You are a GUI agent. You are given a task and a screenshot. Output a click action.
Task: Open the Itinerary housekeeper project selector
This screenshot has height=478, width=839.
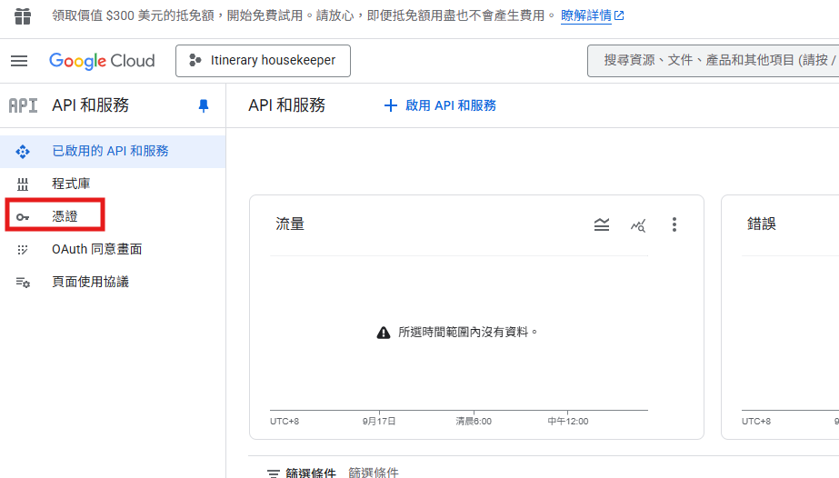click(263, 61)
